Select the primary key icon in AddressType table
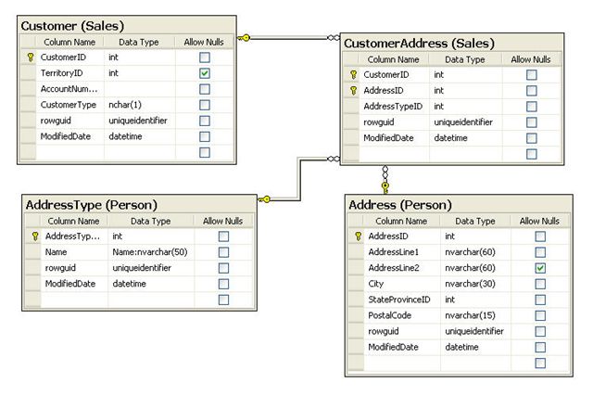The image size is (593, 396). pyautogui.click(x=33, y=237)
